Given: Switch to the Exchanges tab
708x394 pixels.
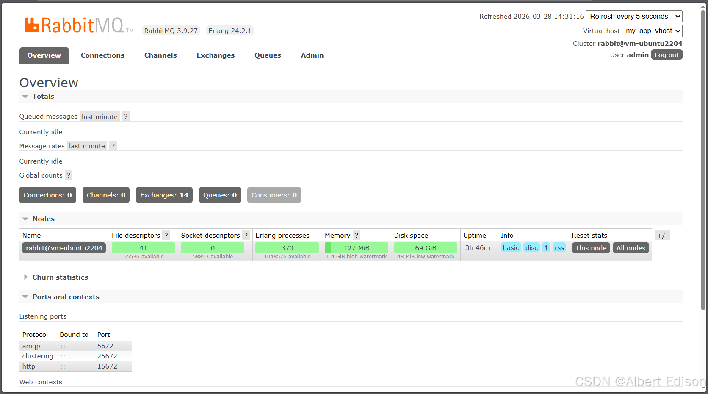Looking at the screenshot, I should point(216,55).
